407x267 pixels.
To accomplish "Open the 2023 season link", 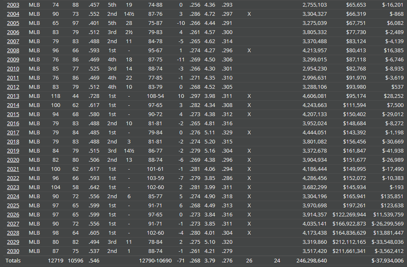I will [x=13, y=187].
